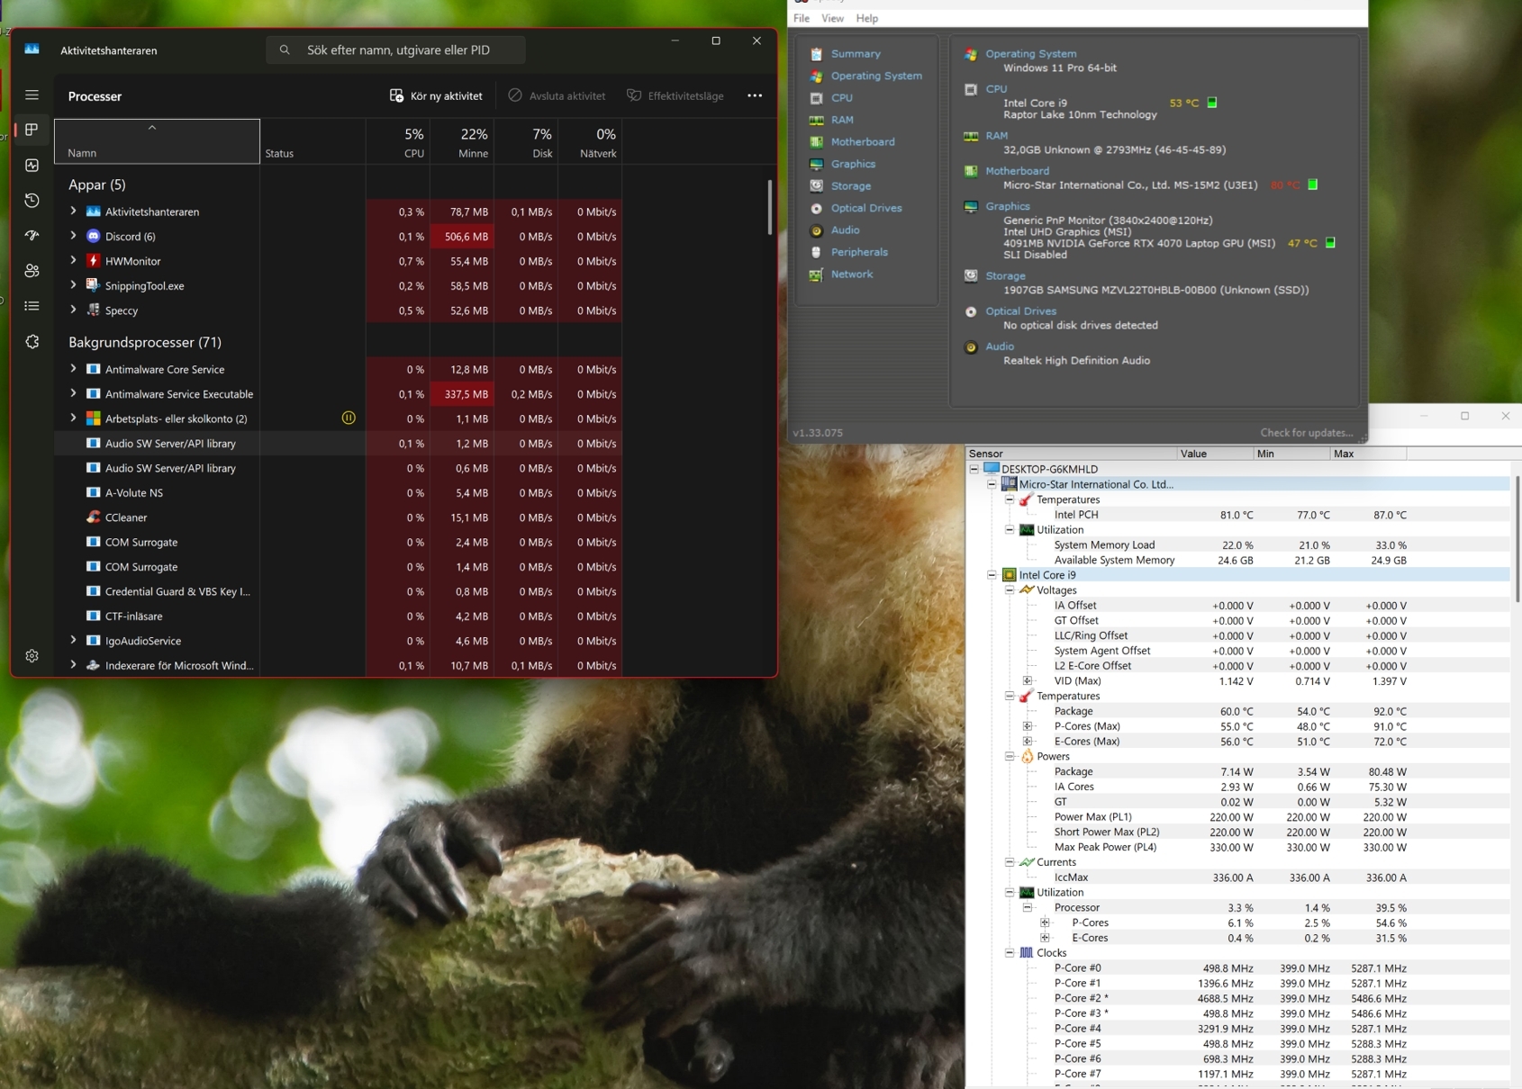Click Avsluta aktivitet button
Viewport: 1522px width, 1089px height.
(x=557, y=95)
